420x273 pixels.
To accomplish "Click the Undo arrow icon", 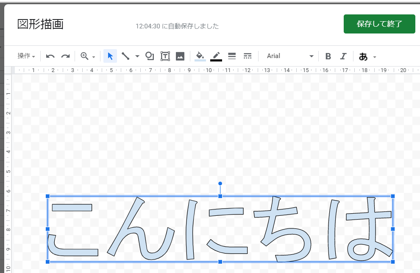I will click(50, 56).
